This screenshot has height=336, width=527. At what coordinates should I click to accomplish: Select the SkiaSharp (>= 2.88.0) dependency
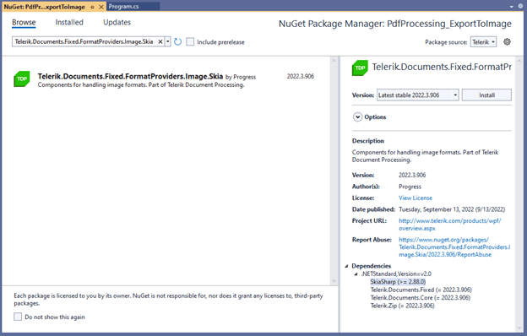point(399,282)
